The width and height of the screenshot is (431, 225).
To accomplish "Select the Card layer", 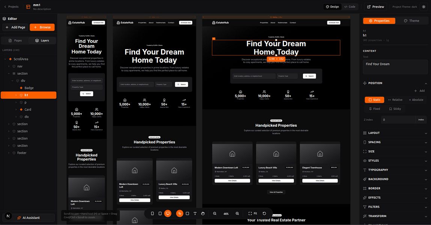I will coord(28,109).
